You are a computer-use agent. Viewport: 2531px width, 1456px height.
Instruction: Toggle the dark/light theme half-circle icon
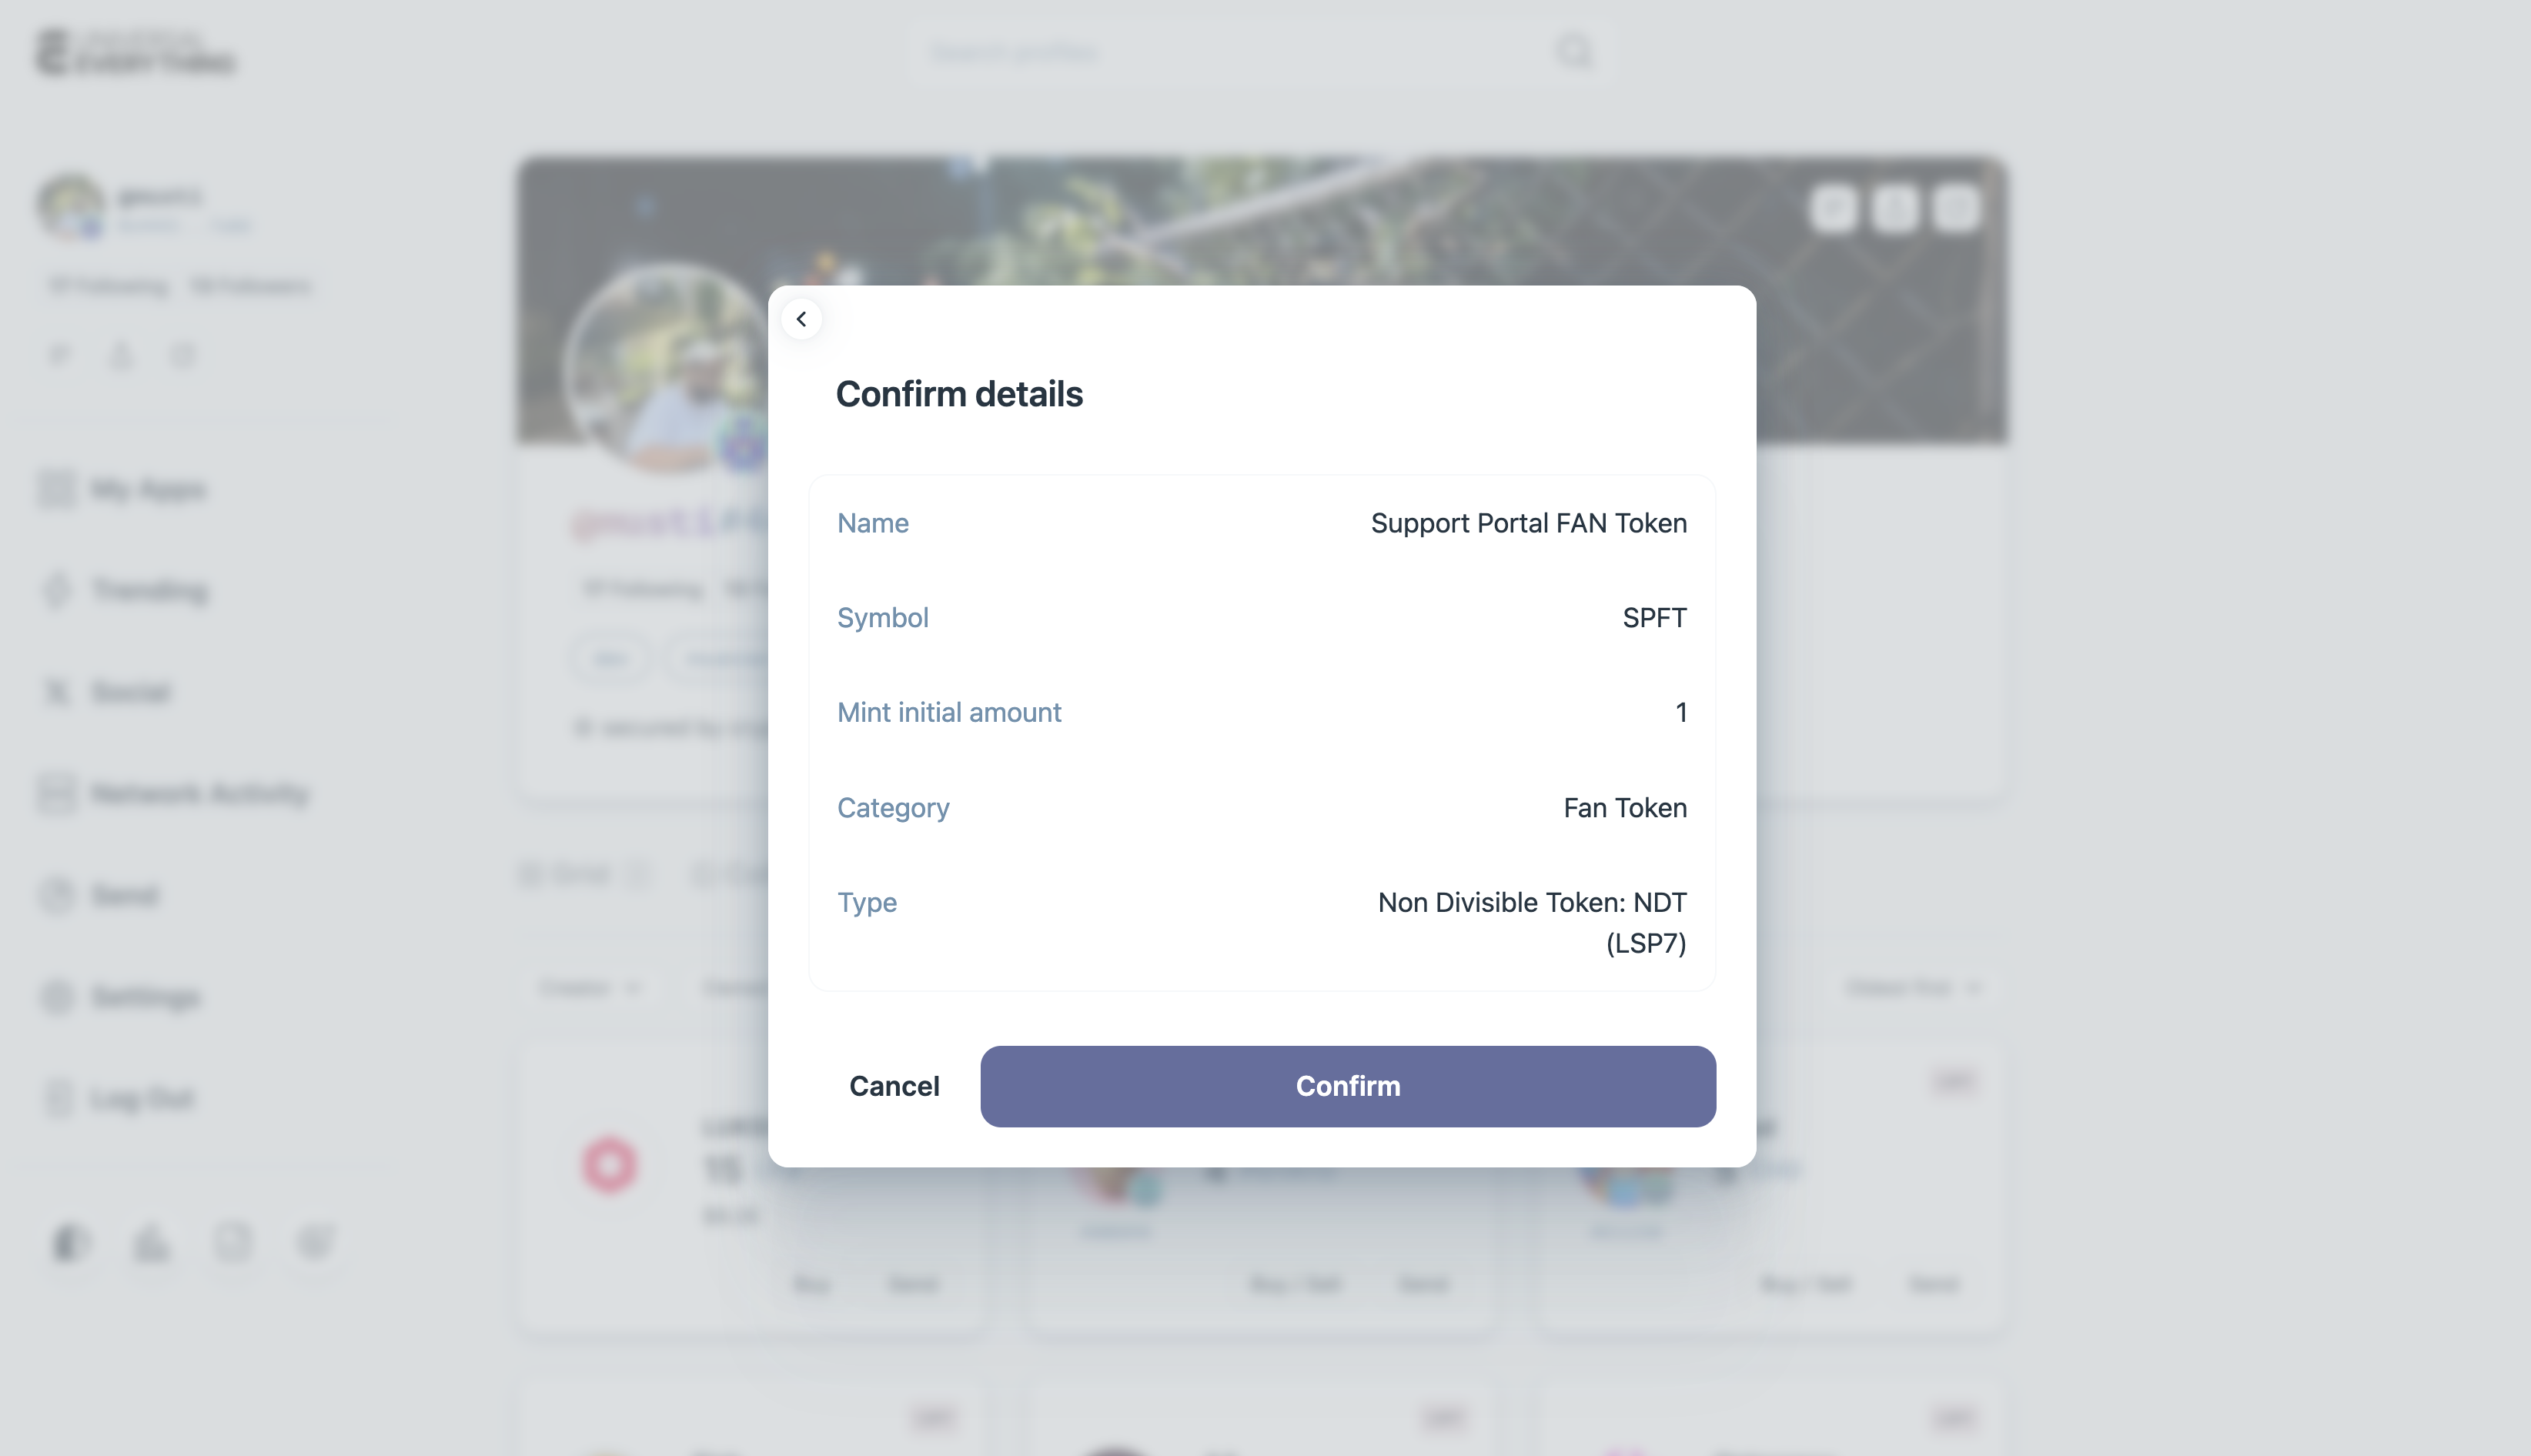[70, 1243]
